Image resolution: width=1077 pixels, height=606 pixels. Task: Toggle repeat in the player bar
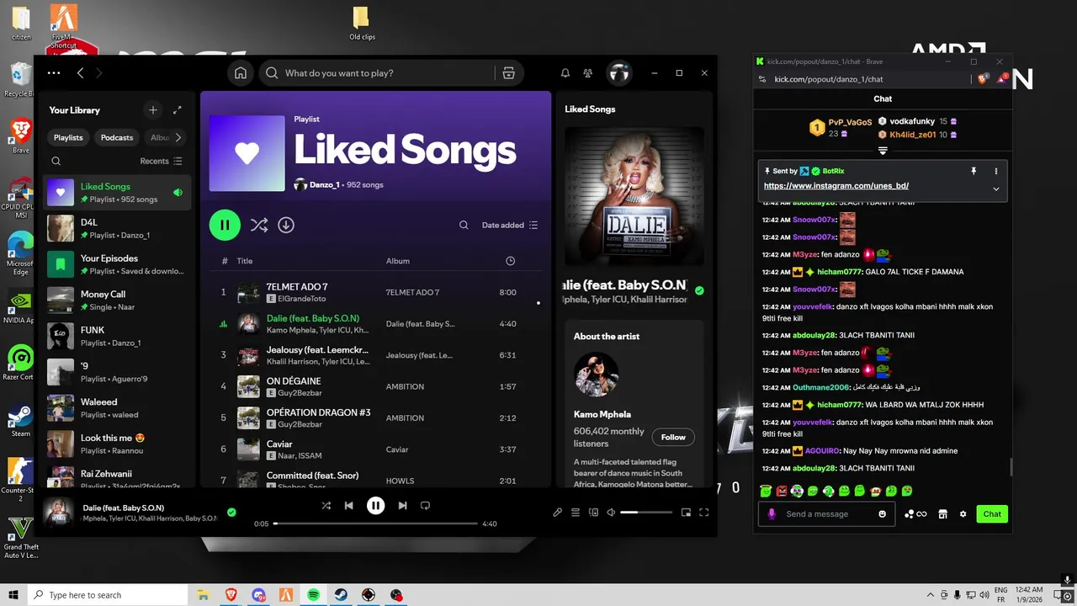tap(425, 505)
